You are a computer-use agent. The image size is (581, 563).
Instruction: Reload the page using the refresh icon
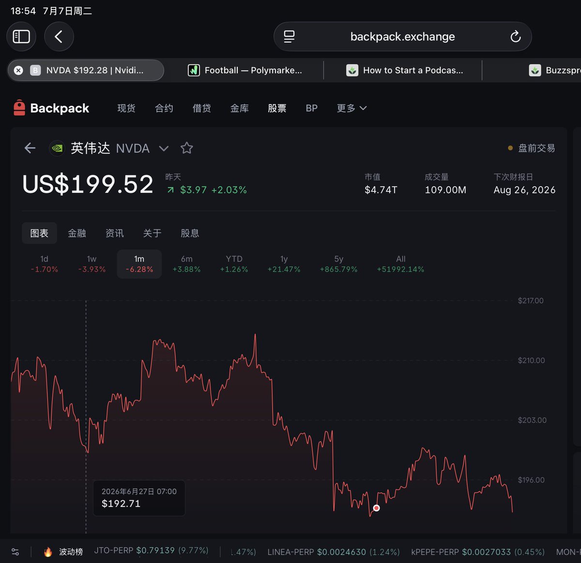click(x=515, y=36)
